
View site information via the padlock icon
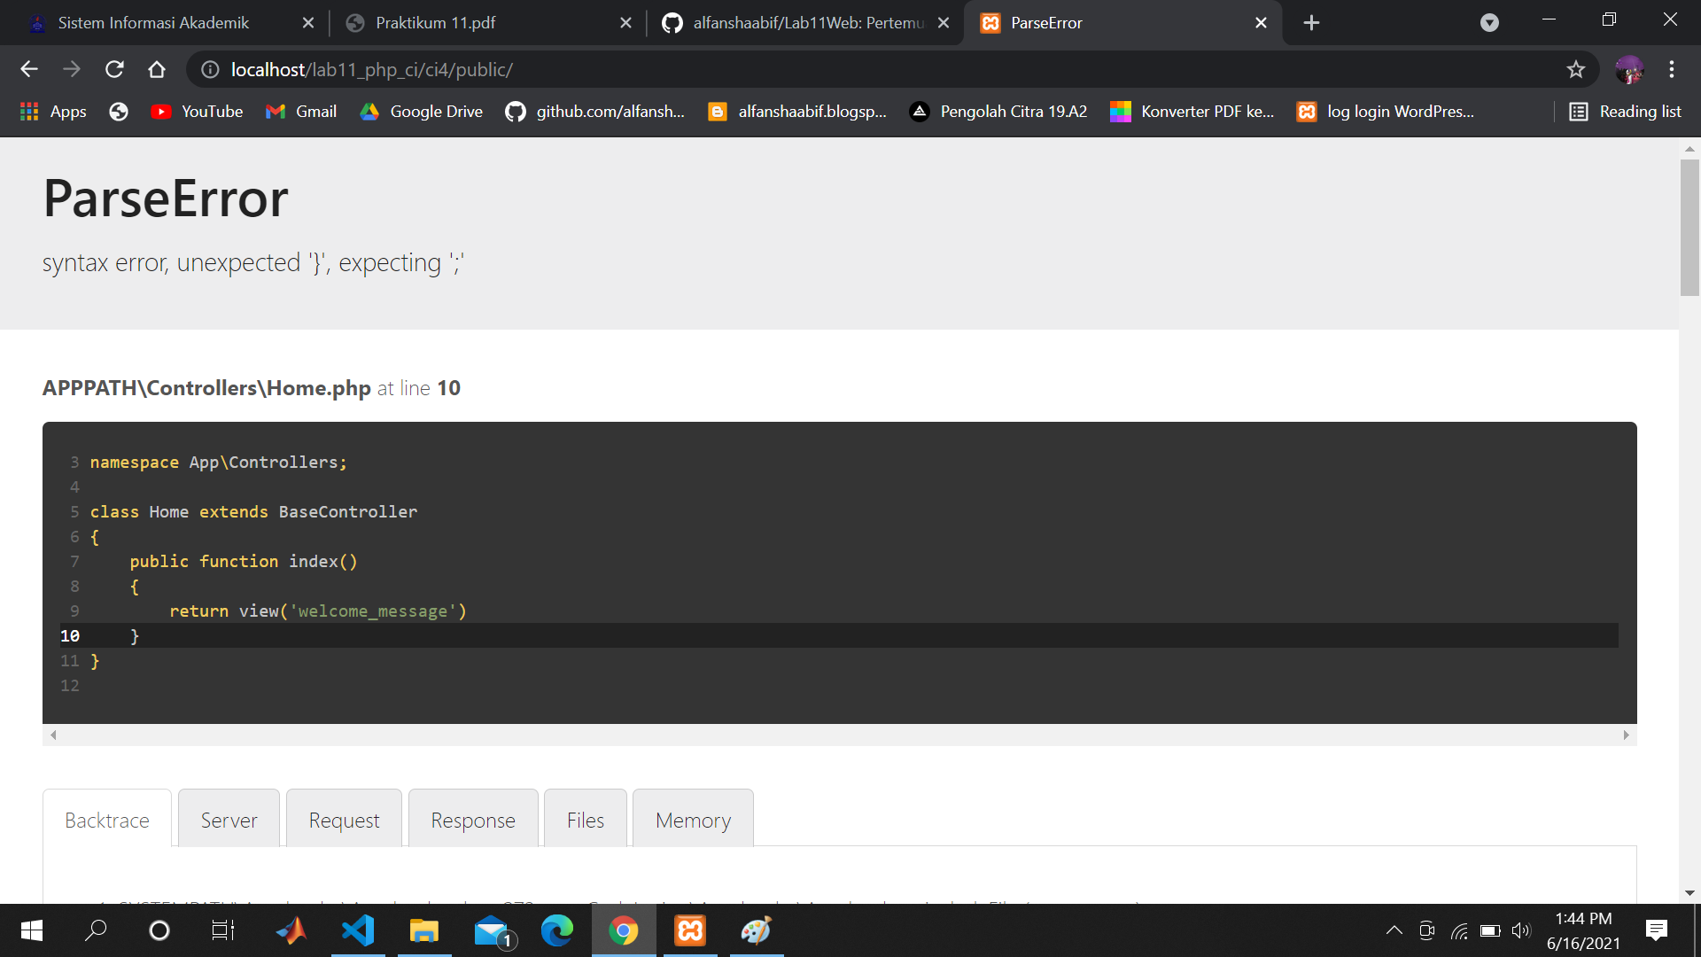coord(209,69)
